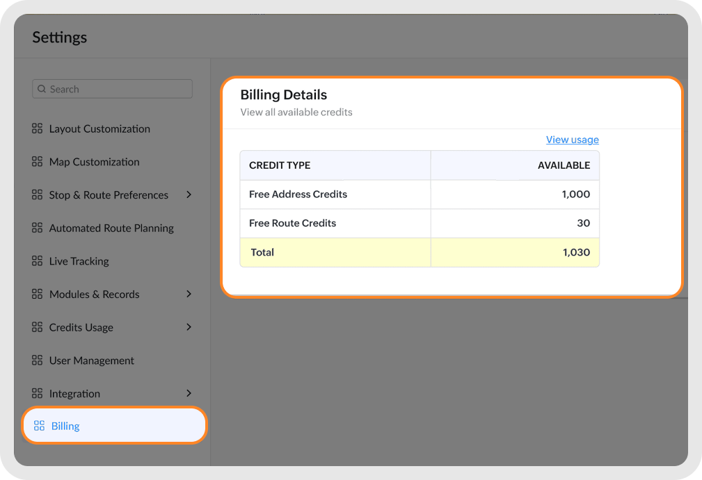
Task: Expand the Integration submenu arrow
Action: (x=189, y=393)
